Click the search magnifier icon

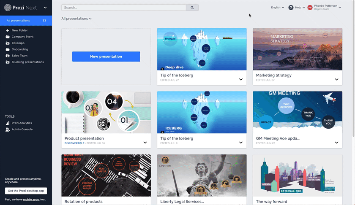(x=192, y=8)
